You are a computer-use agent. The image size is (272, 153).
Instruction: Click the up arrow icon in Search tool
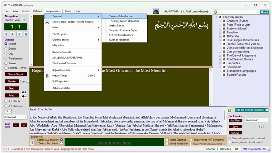coord(32,143)
